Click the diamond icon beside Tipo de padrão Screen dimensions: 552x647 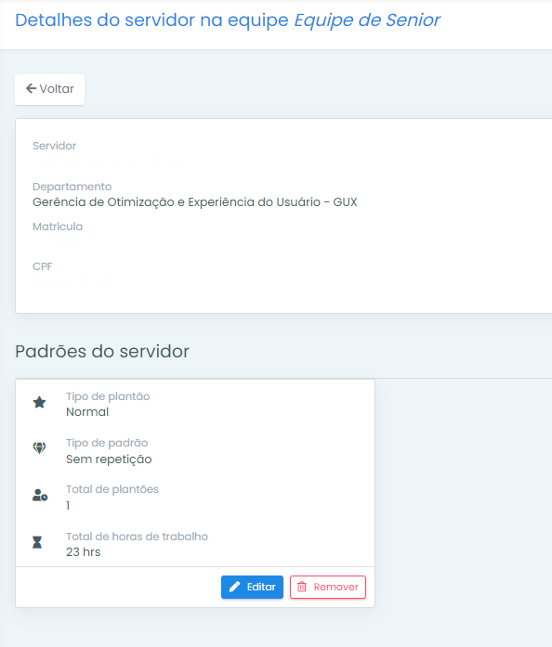[x=39, y=447]
